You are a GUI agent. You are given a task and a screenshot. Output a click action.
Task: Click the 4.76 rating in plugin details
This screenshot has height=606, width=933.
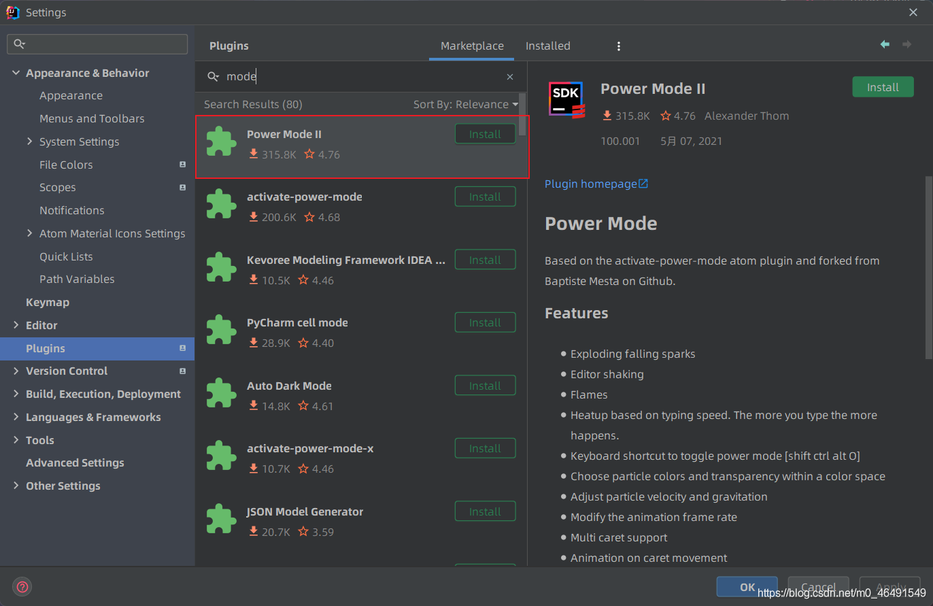click(678, 116)
